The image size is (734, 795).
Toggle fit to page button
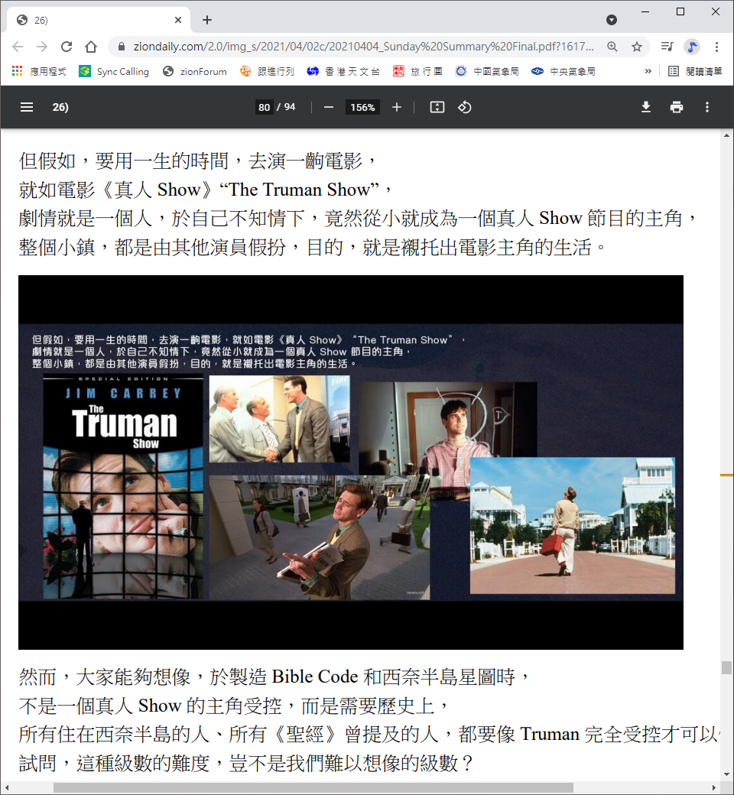(x=437, y=107)
